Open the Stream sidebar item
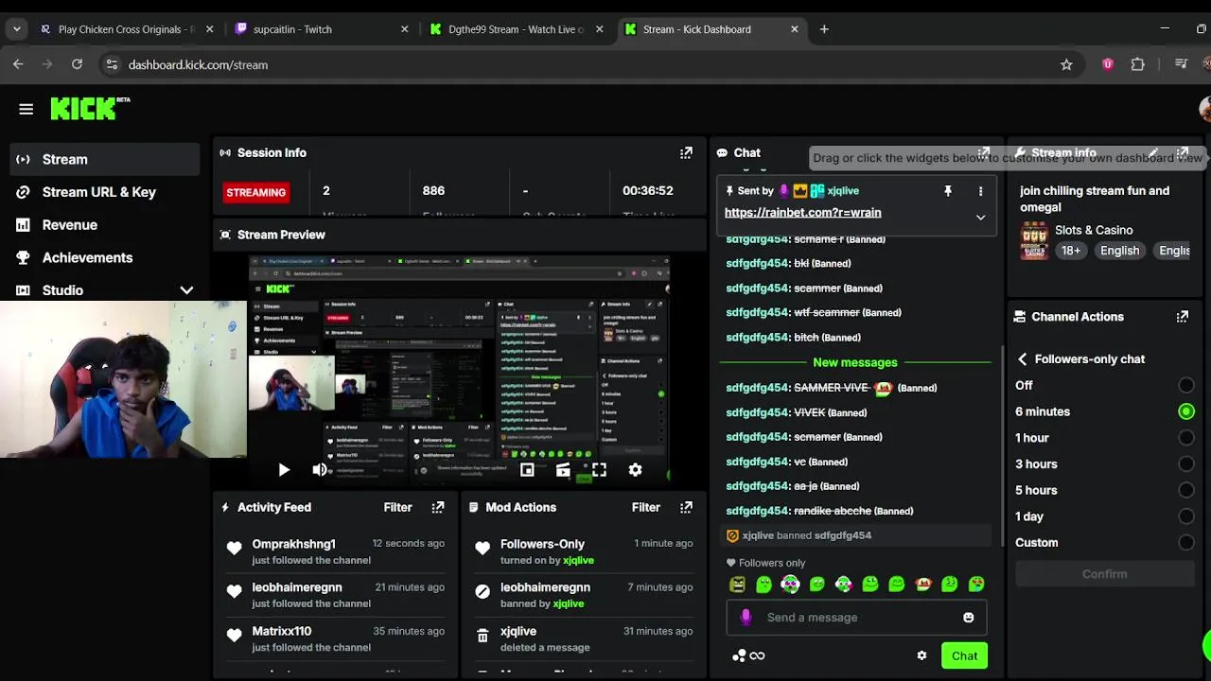This screenshot has height=681, width=1211. click(105, 159)
